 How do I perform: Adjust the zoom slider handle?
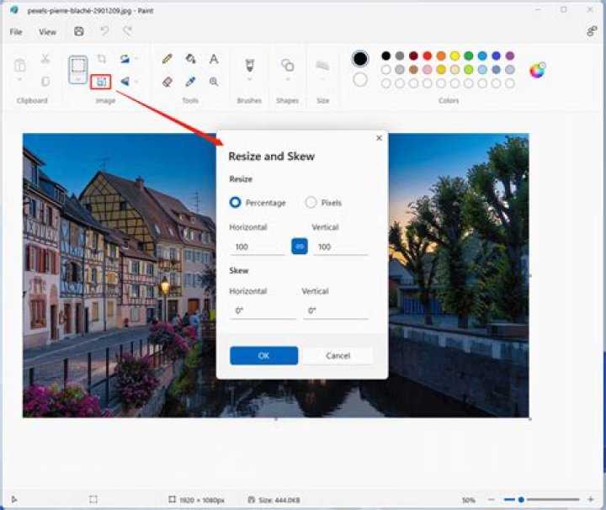pyautogui.click(x=521, y=500)
